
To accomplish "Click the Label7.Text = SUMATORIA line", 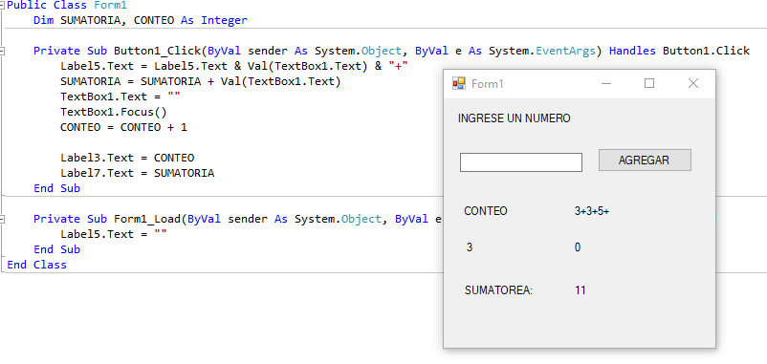I will click(138, 173).
